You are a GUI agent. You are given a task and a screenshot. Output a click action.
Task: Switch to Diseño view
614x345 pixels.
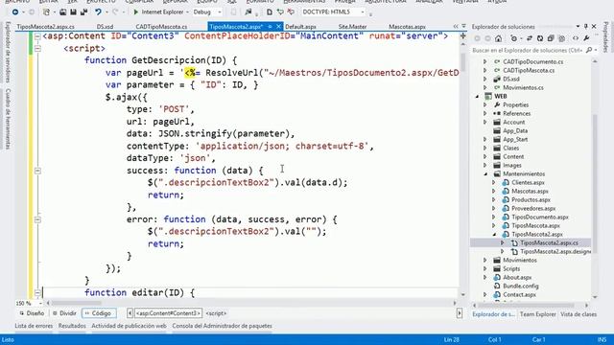pyautogui.click(x=32, y=313)
